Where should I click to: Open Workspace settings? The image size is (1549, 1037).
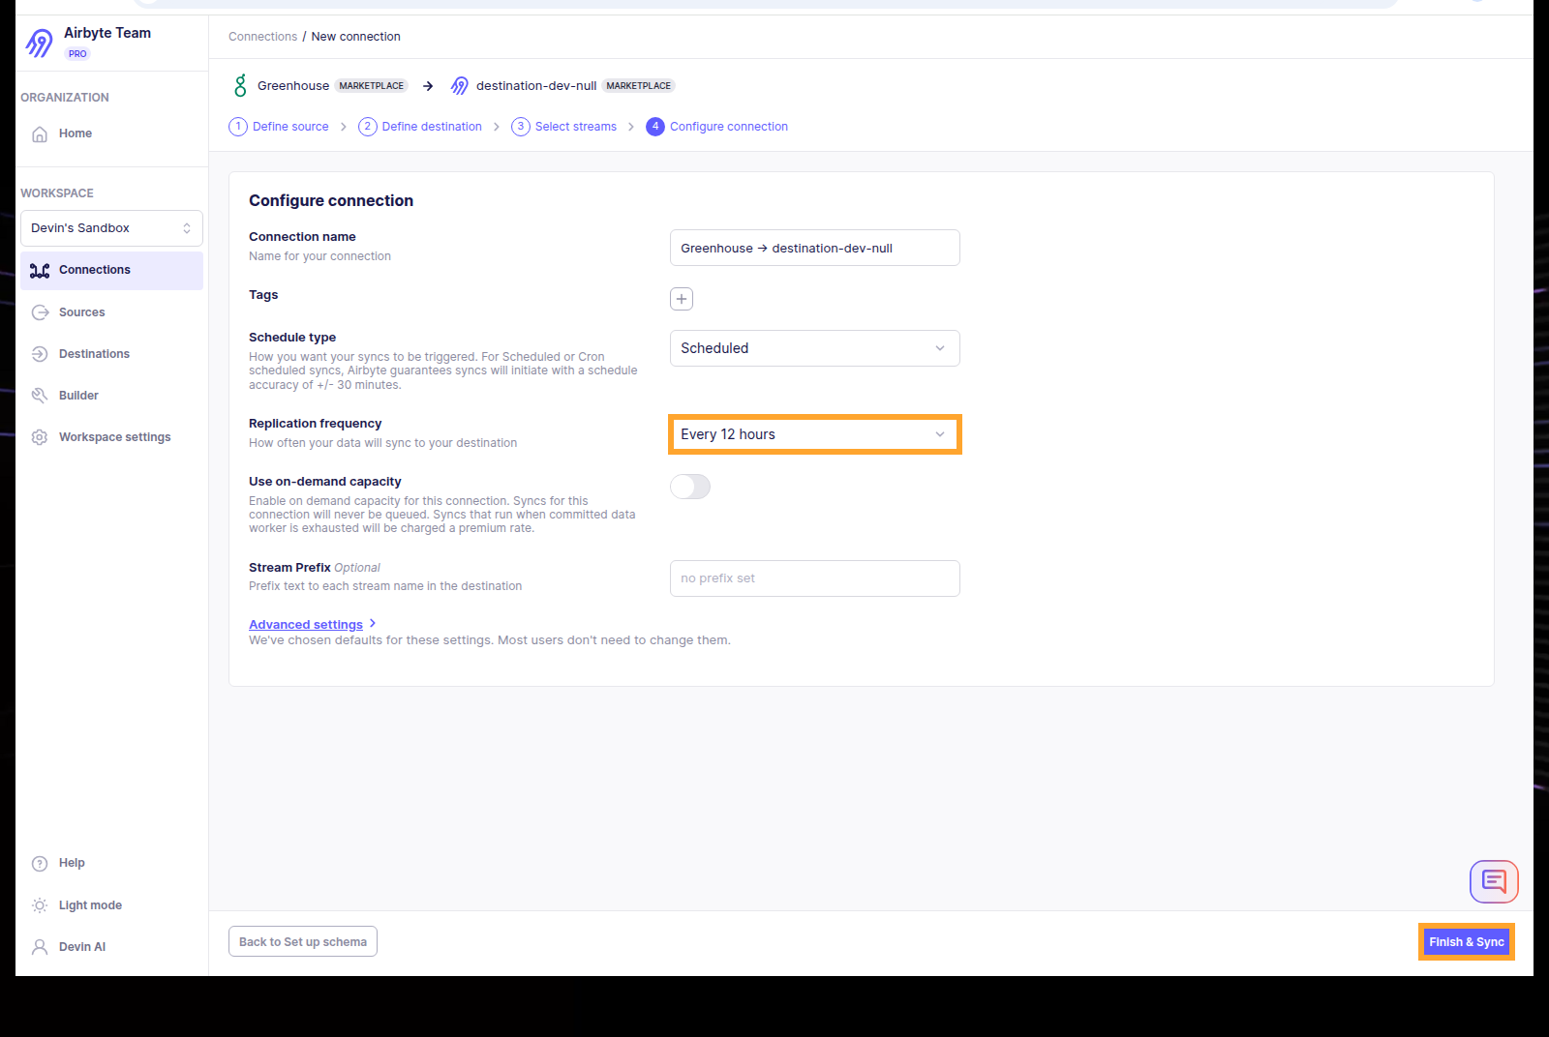(x=111, y=437)
